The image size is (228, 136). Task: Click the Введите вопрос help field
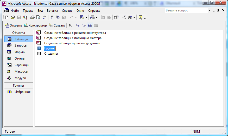point(187,11)
